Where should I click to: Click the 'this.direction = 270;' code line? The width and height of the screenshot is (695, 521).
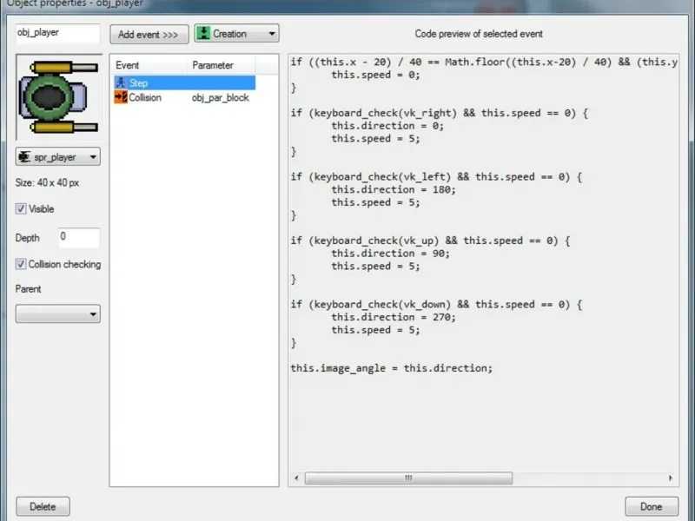pyautogui.click(x=394, y=317)
